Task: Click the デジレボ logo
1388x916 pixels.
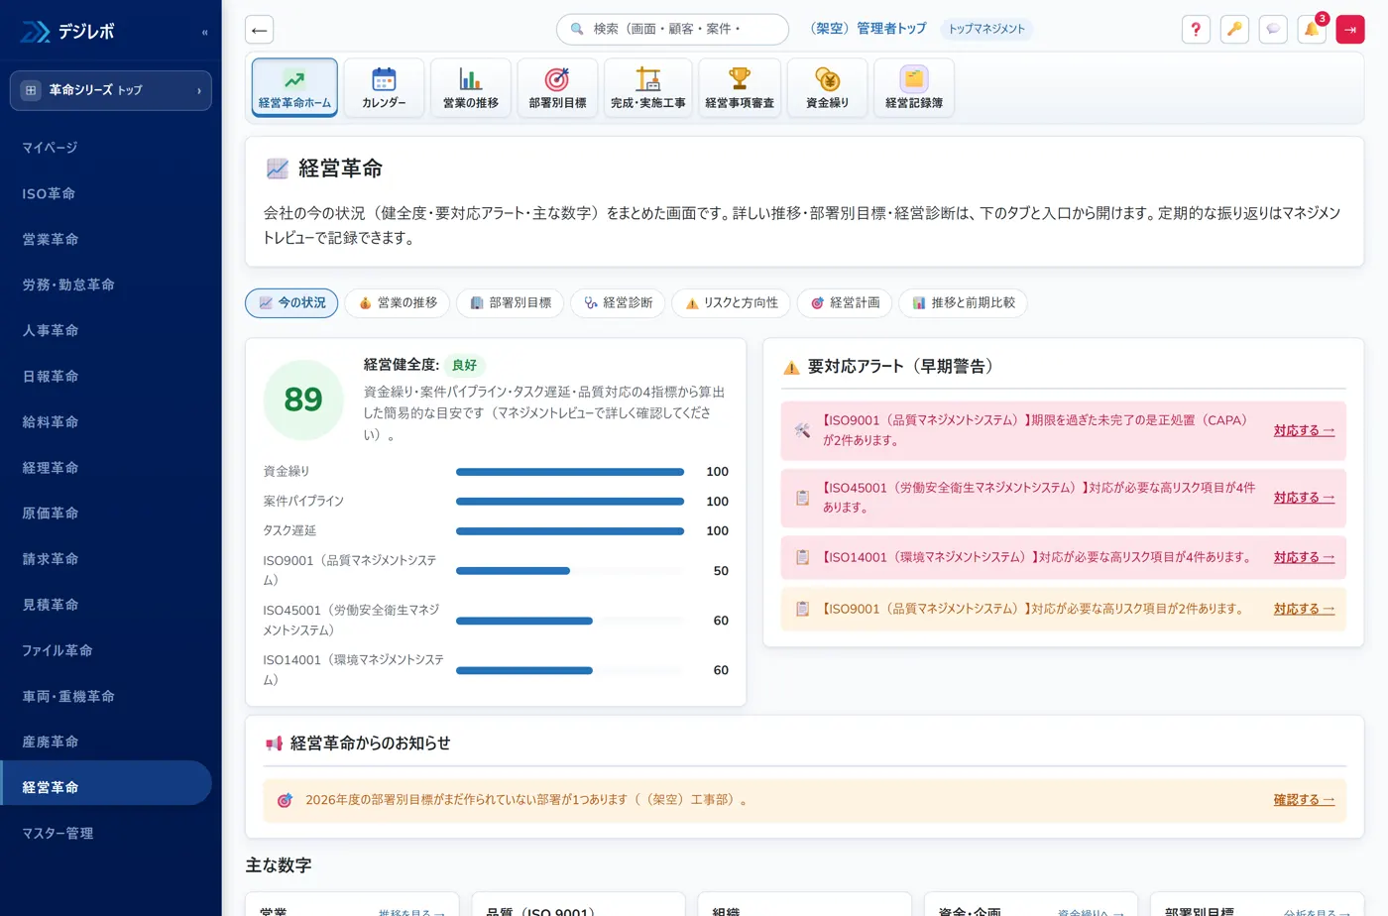Action: tap(67, 32)
